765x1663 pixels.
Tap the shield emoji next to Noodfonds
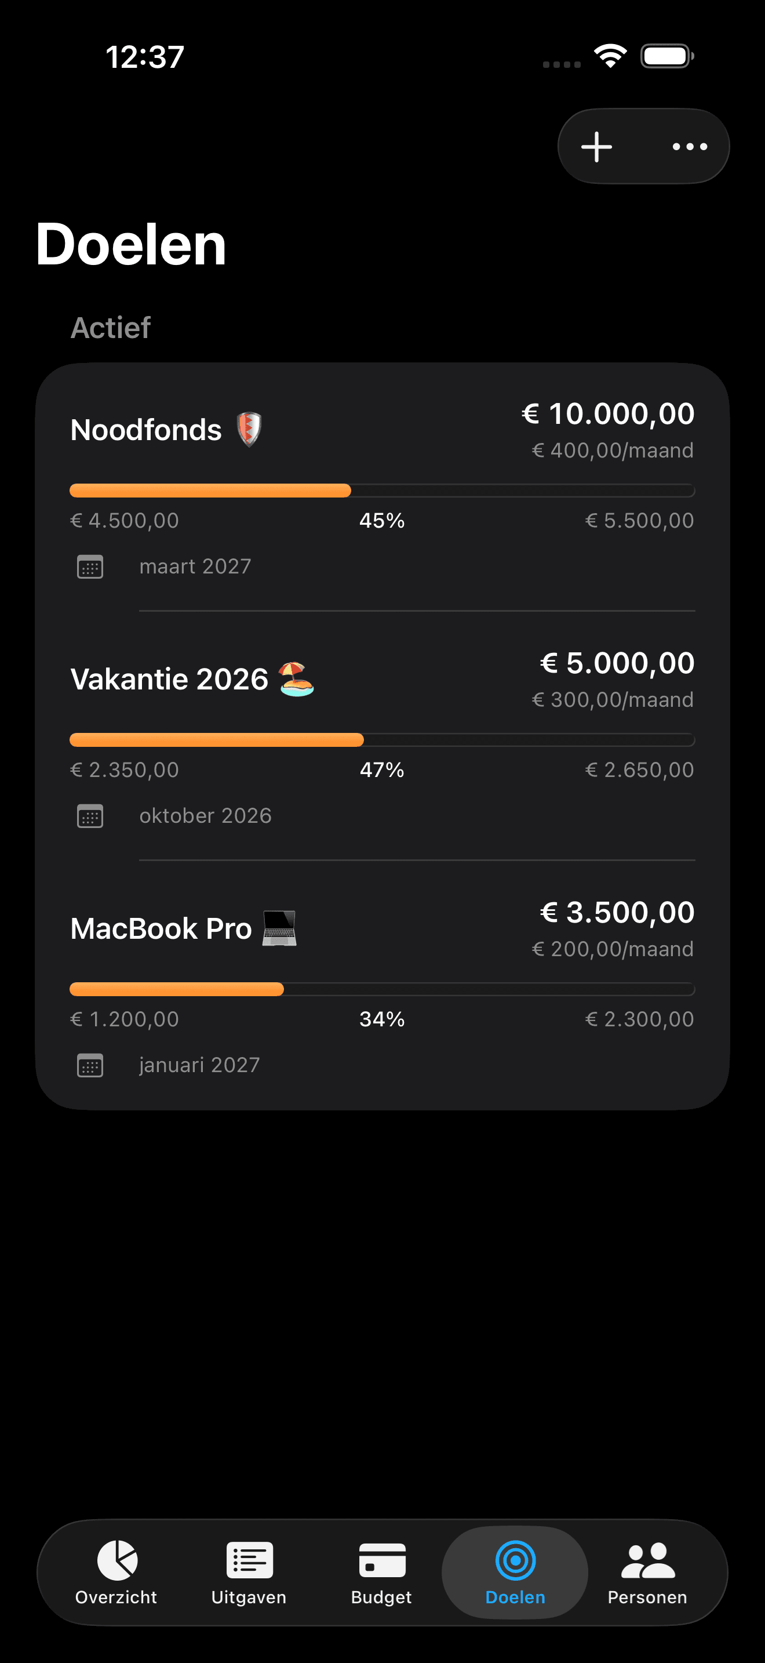(x=249, y=429)
